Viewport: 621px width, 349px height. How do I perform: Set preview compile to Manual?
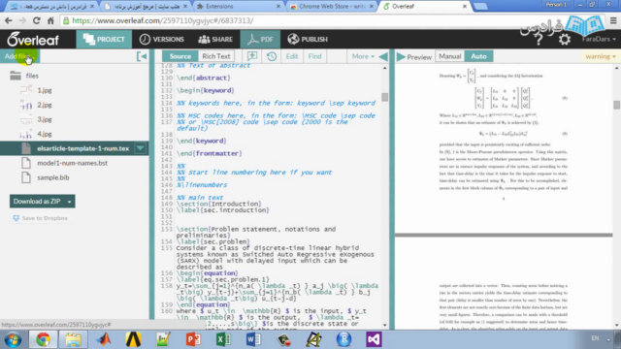click(x=450, y=56)
